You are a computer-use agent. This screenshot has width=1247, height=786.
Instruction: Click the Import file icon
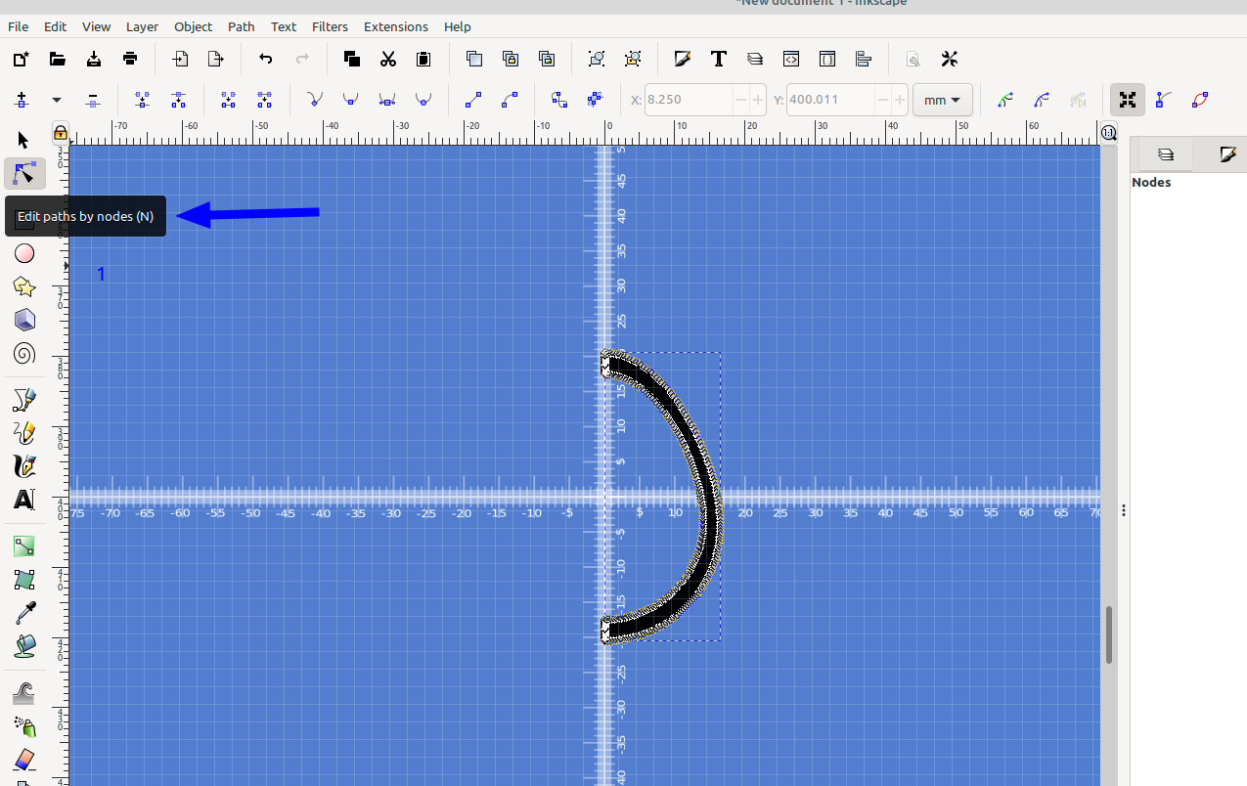(180, 59)
